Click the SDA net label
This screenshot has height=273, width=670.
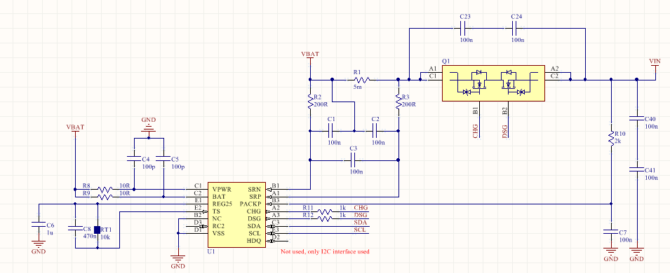coord(360,223)
